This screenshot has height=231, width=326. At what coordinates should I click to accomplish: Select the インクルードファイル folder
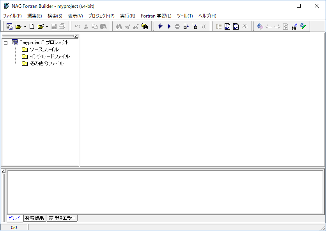50,56
